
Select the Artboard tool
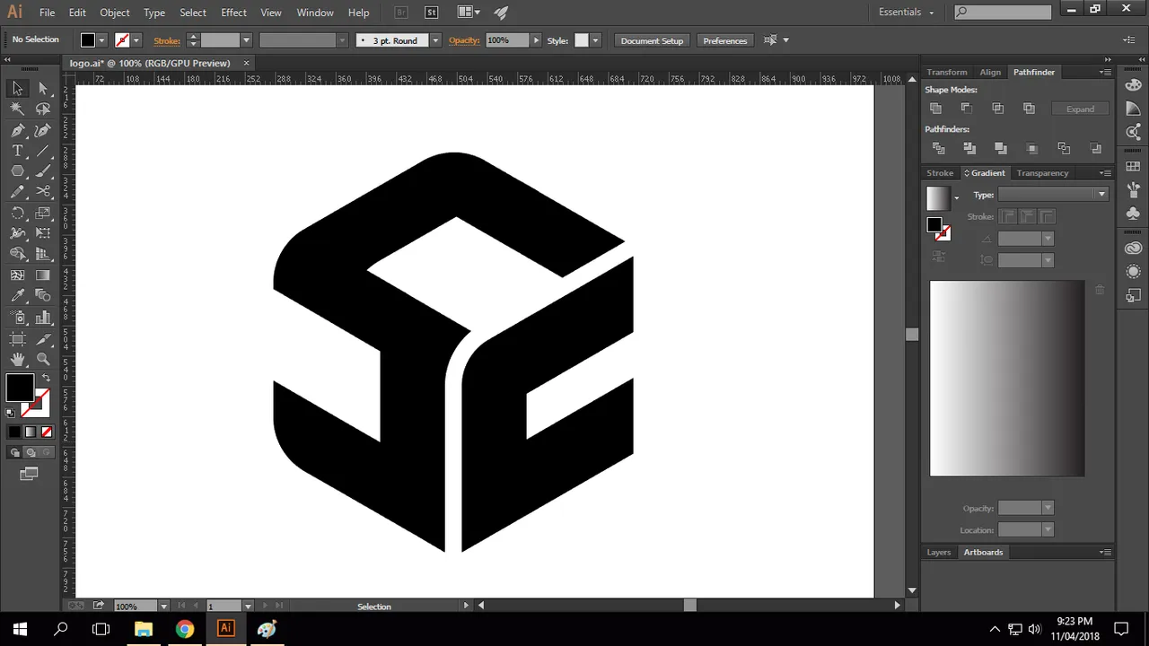[17, 338]
